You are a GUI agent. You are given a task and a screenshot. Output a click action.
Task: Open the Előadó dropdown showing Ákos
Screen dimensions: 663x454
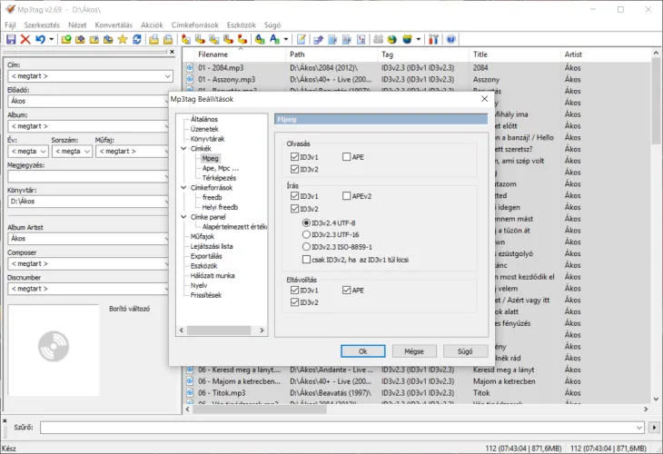coord(166,102)
